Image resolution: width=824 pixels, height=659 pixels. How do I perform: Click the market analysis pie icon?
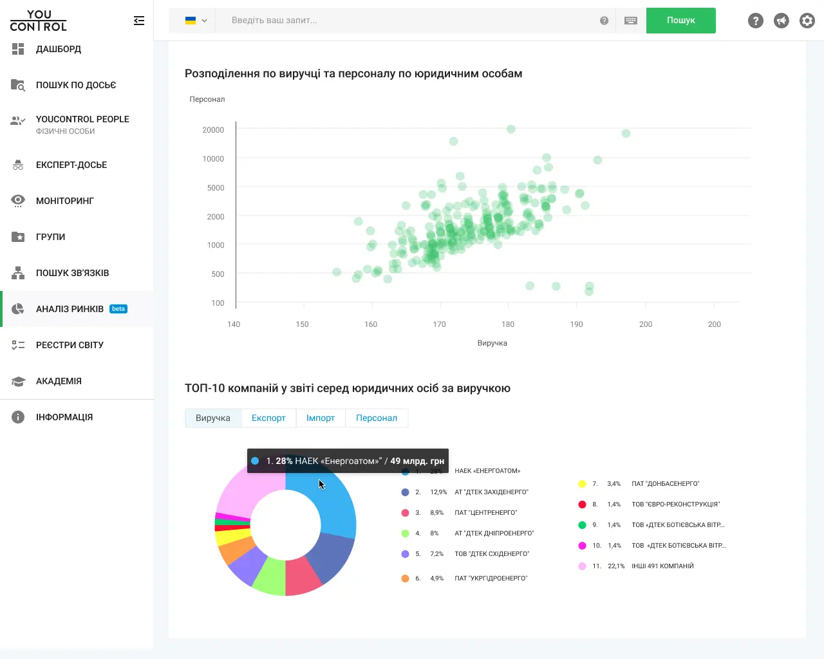(18, 309)
